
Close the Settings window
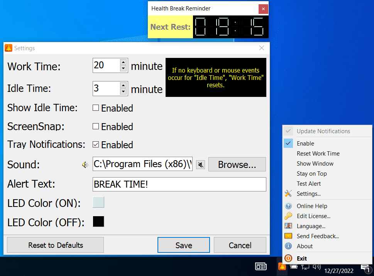(x=262, y=48)
